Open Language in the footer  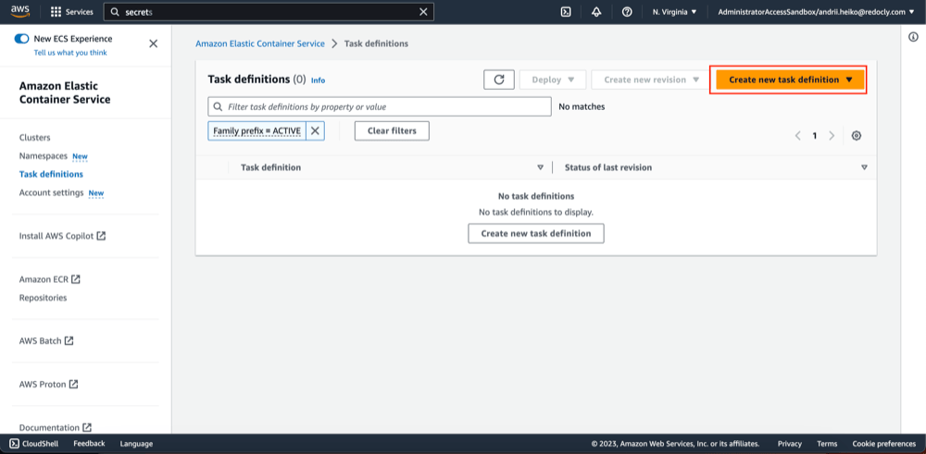(136, 444)
